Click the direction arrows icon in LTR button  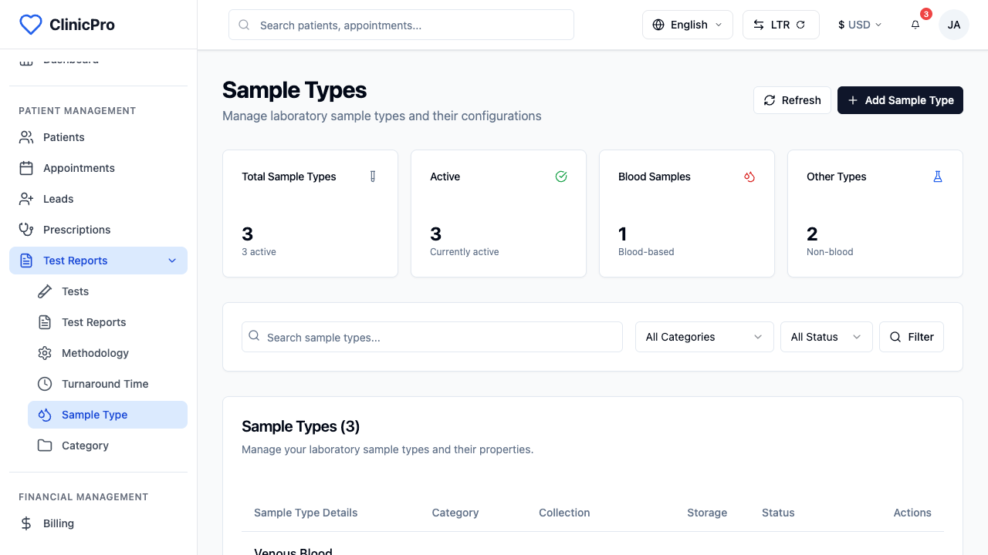[x=759, y=25]
